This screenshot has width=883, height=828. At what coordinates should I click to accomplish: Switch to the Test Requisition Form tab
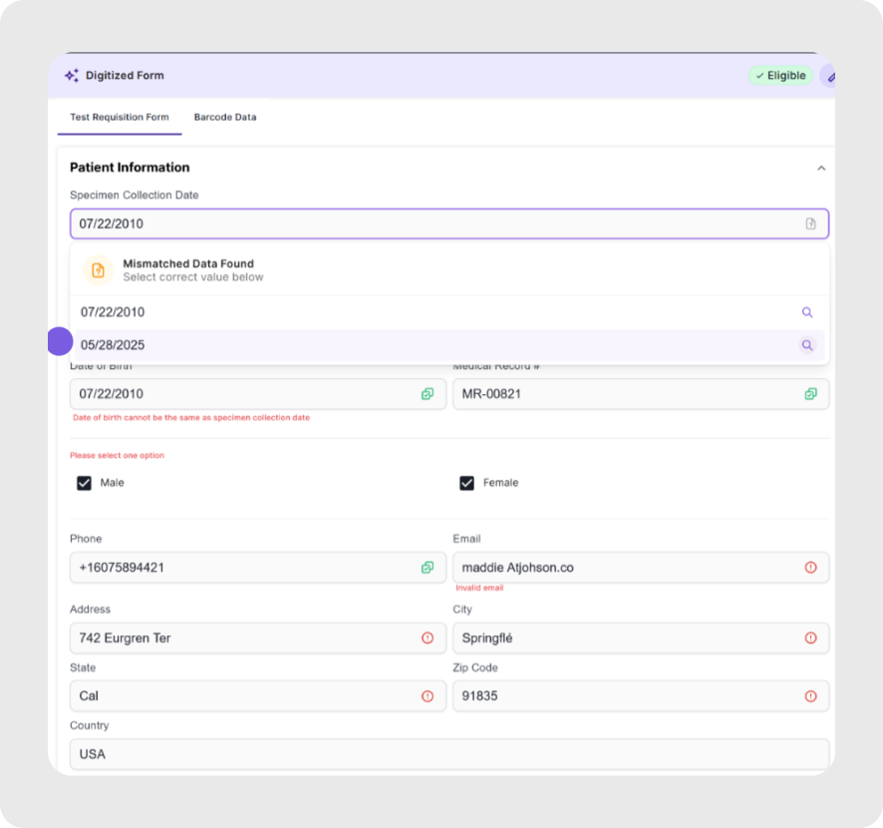click(120, 118)
